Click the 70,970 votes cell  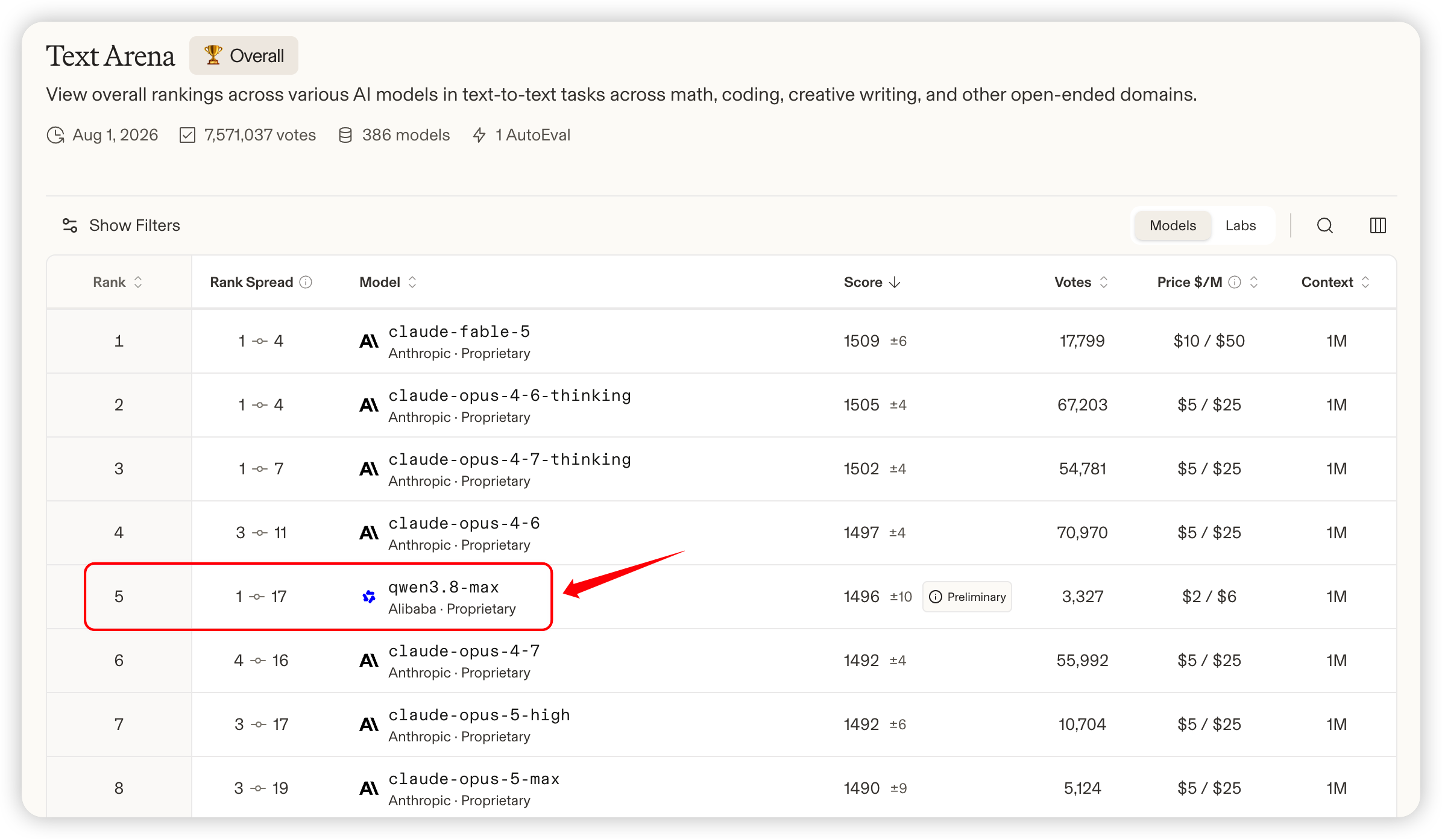1082,533
